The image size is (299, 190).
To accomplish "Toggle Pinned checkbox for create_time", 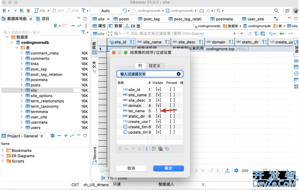I will coord(172,127).
